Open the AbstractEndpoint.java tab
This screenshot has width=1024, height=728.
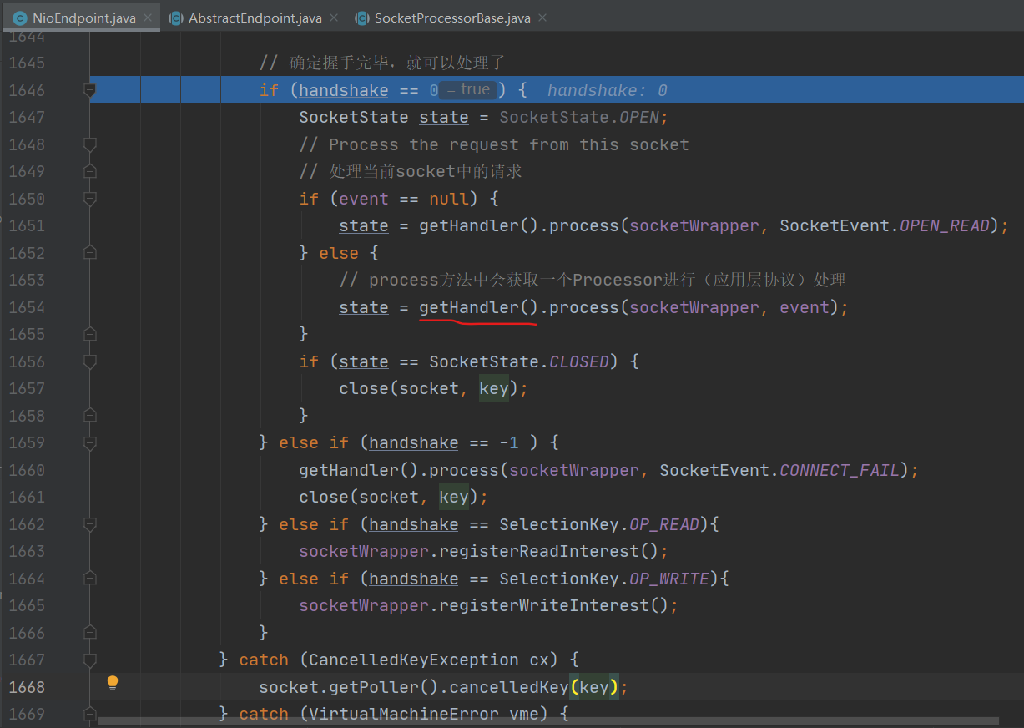click(254, 18)
